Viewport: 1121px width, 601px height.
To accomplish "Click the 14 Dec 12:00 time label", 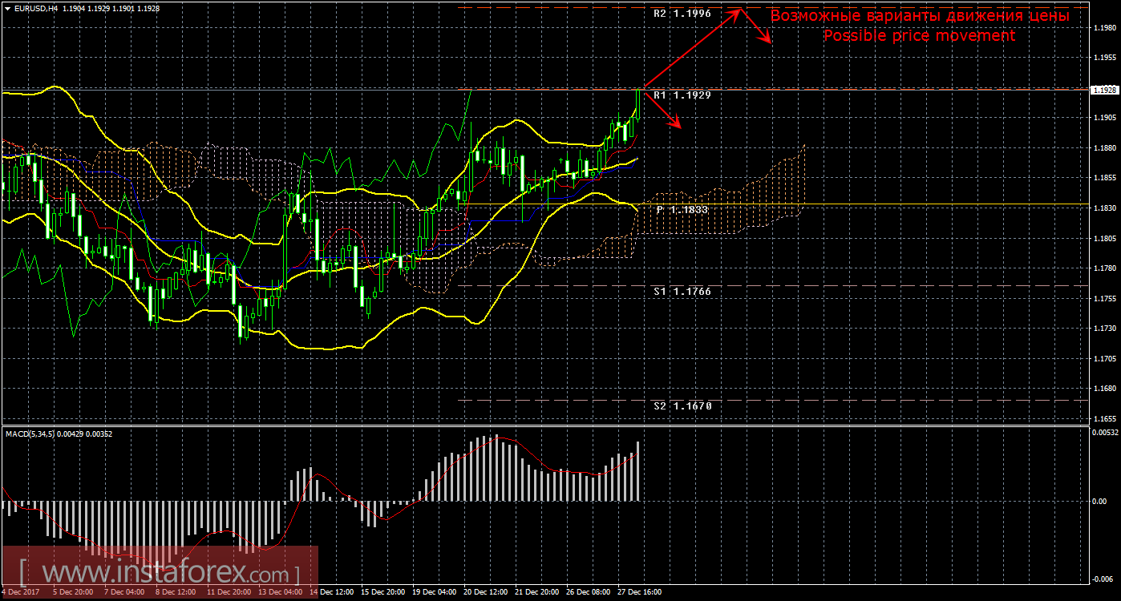I will point(332,592).
